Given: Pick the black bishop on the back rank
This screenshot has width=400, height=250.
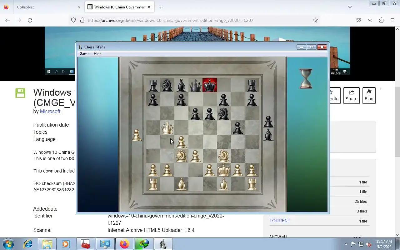Looking at the screenshot, I should point(181,85).
